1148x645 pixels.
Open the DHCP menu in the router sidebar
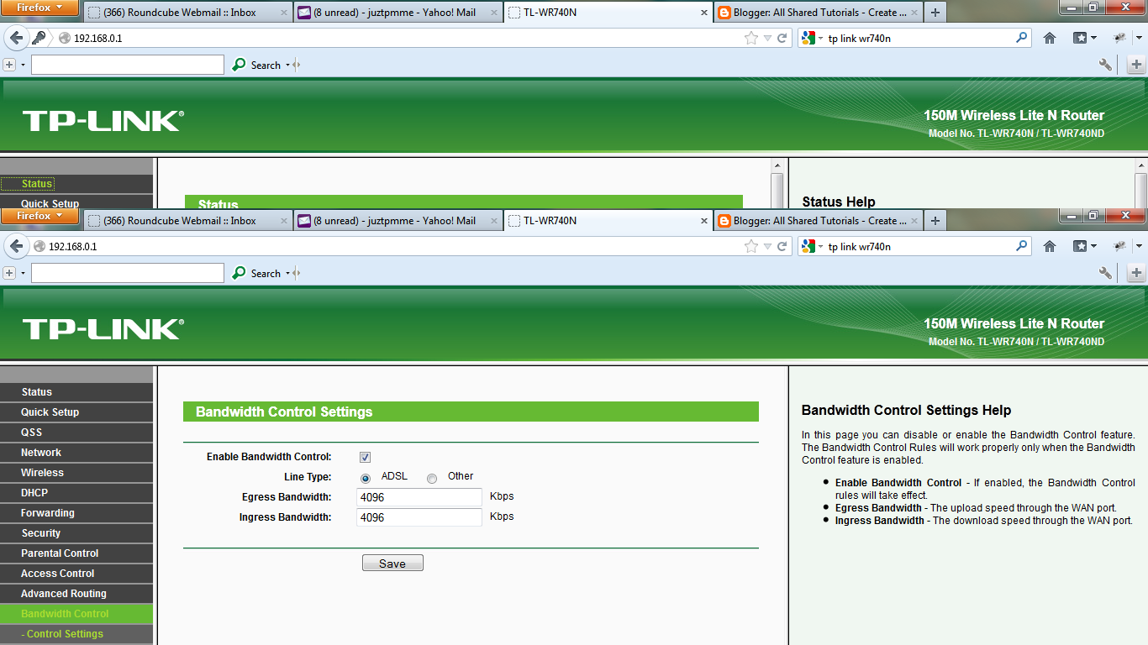(x=76, y=493)
